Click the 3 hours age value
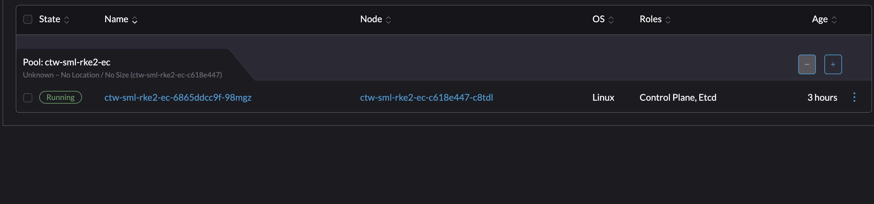This screenshot has height=204, width=874. point(822,97)
